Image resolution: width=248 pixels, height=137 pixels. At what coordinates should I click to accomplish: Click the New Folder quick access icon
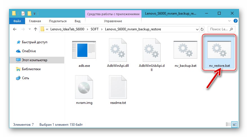click(29, 13)
